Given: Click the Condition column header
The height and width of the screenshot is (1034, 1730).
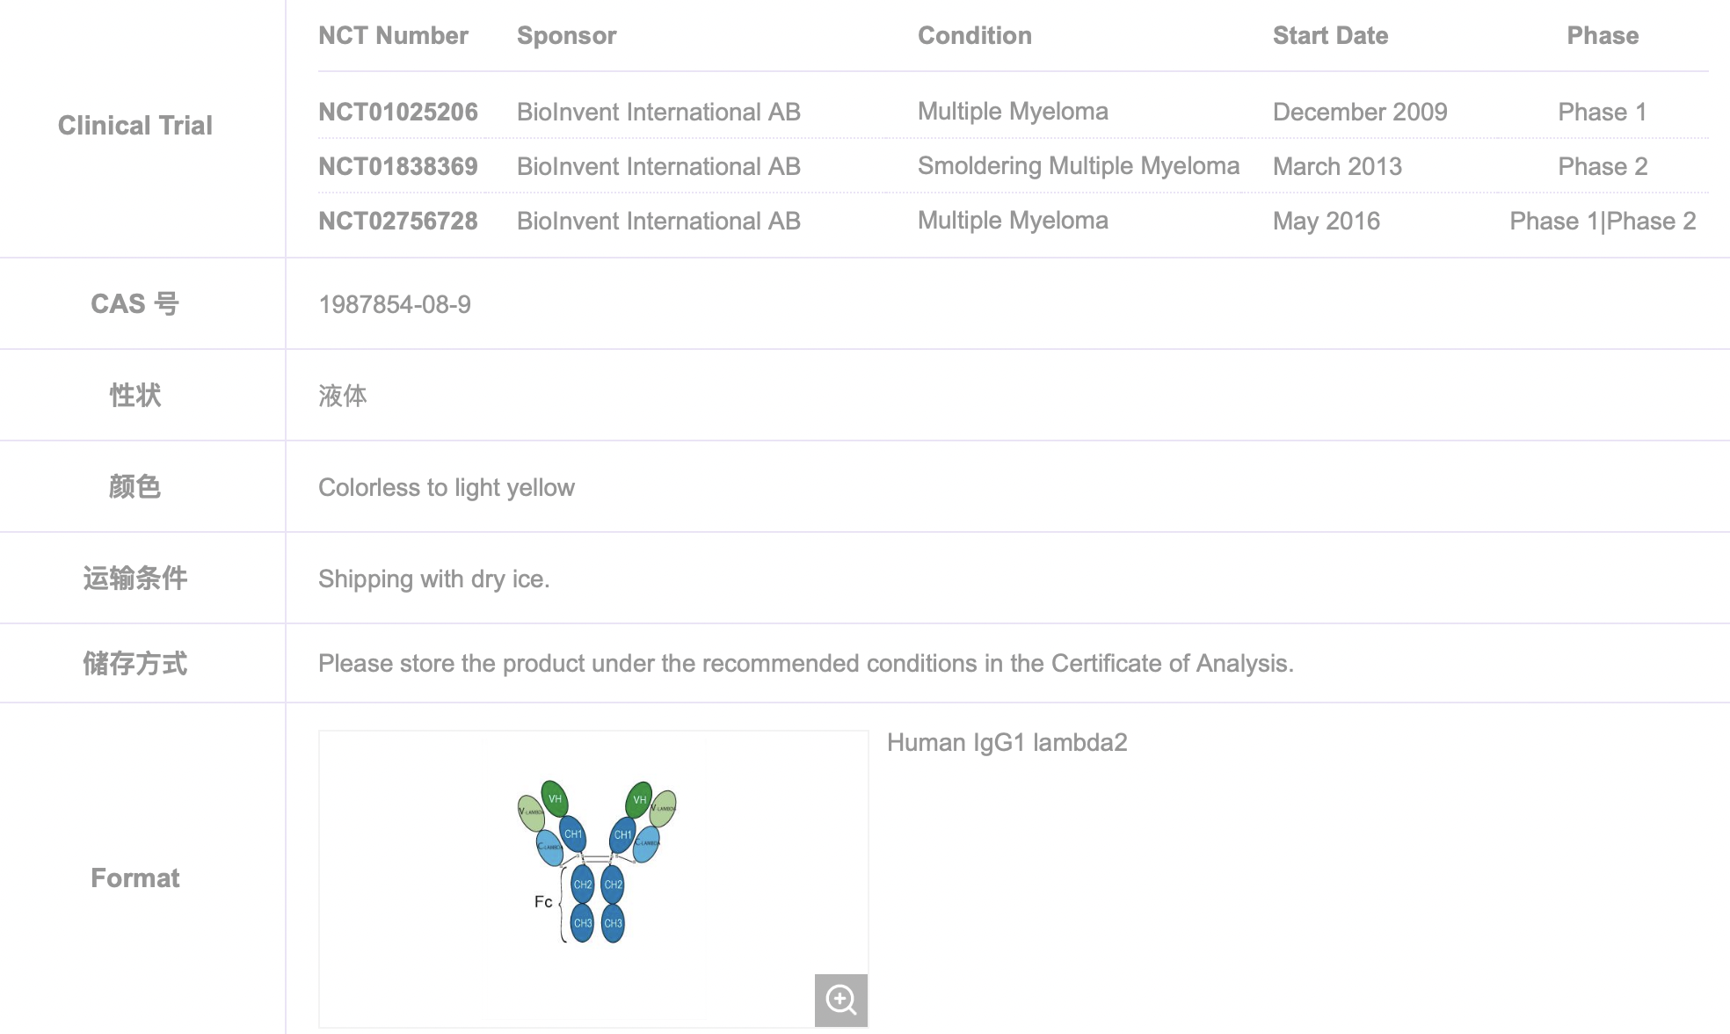Looking at the screenshot, I should pyautogui.click(x=975, y=35).
